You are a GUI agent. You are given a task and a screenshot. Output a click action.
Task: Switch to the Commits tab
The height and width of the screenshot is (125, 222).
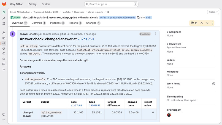pos(39,23)
